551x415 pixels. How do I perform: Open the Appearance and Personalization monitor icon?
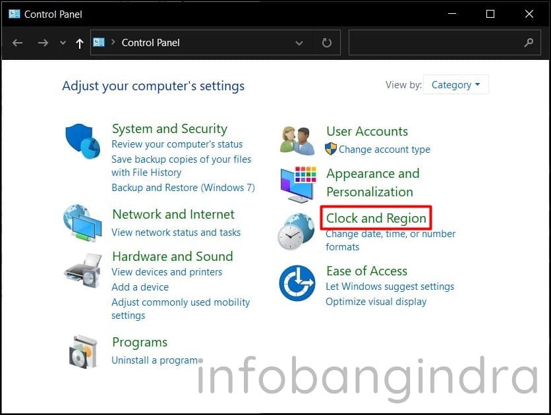pos(299,184)
